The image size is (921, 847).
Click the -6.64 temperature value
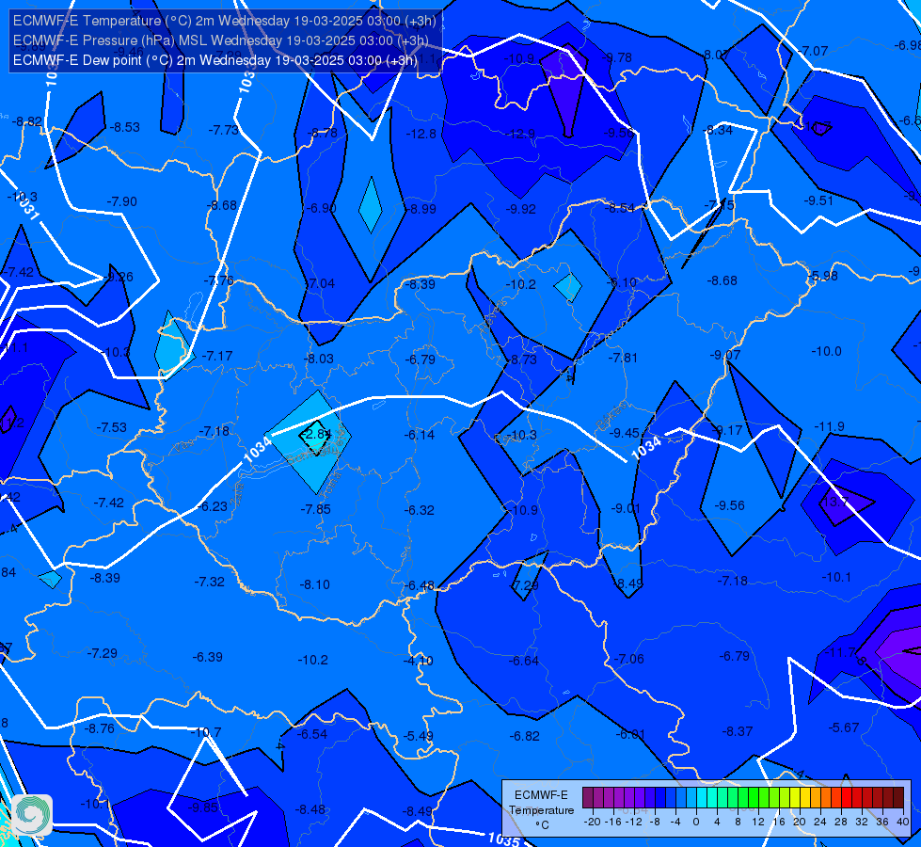[x=523, y=661]
